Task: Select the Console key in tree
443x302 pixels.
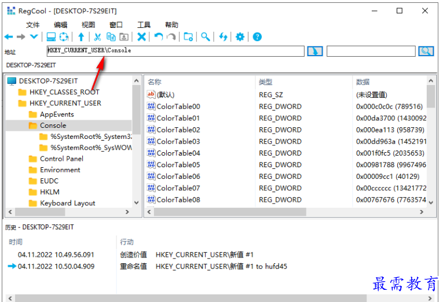Action: [x=53, y=126]
